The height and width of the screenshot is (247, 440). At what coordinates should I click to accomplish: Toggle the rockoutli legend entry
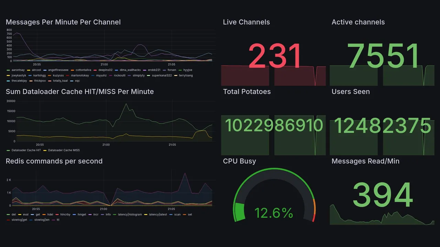[117, 75]
